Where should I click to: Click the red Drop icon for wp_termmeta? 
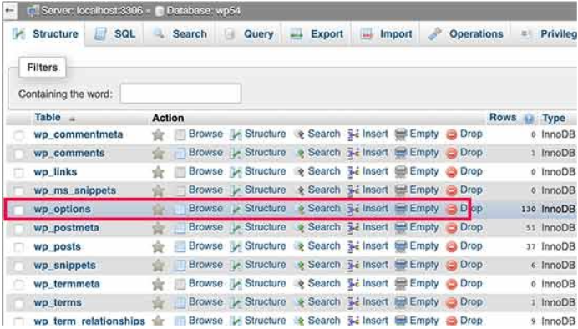pyautogui.click(x=451, y=284)
